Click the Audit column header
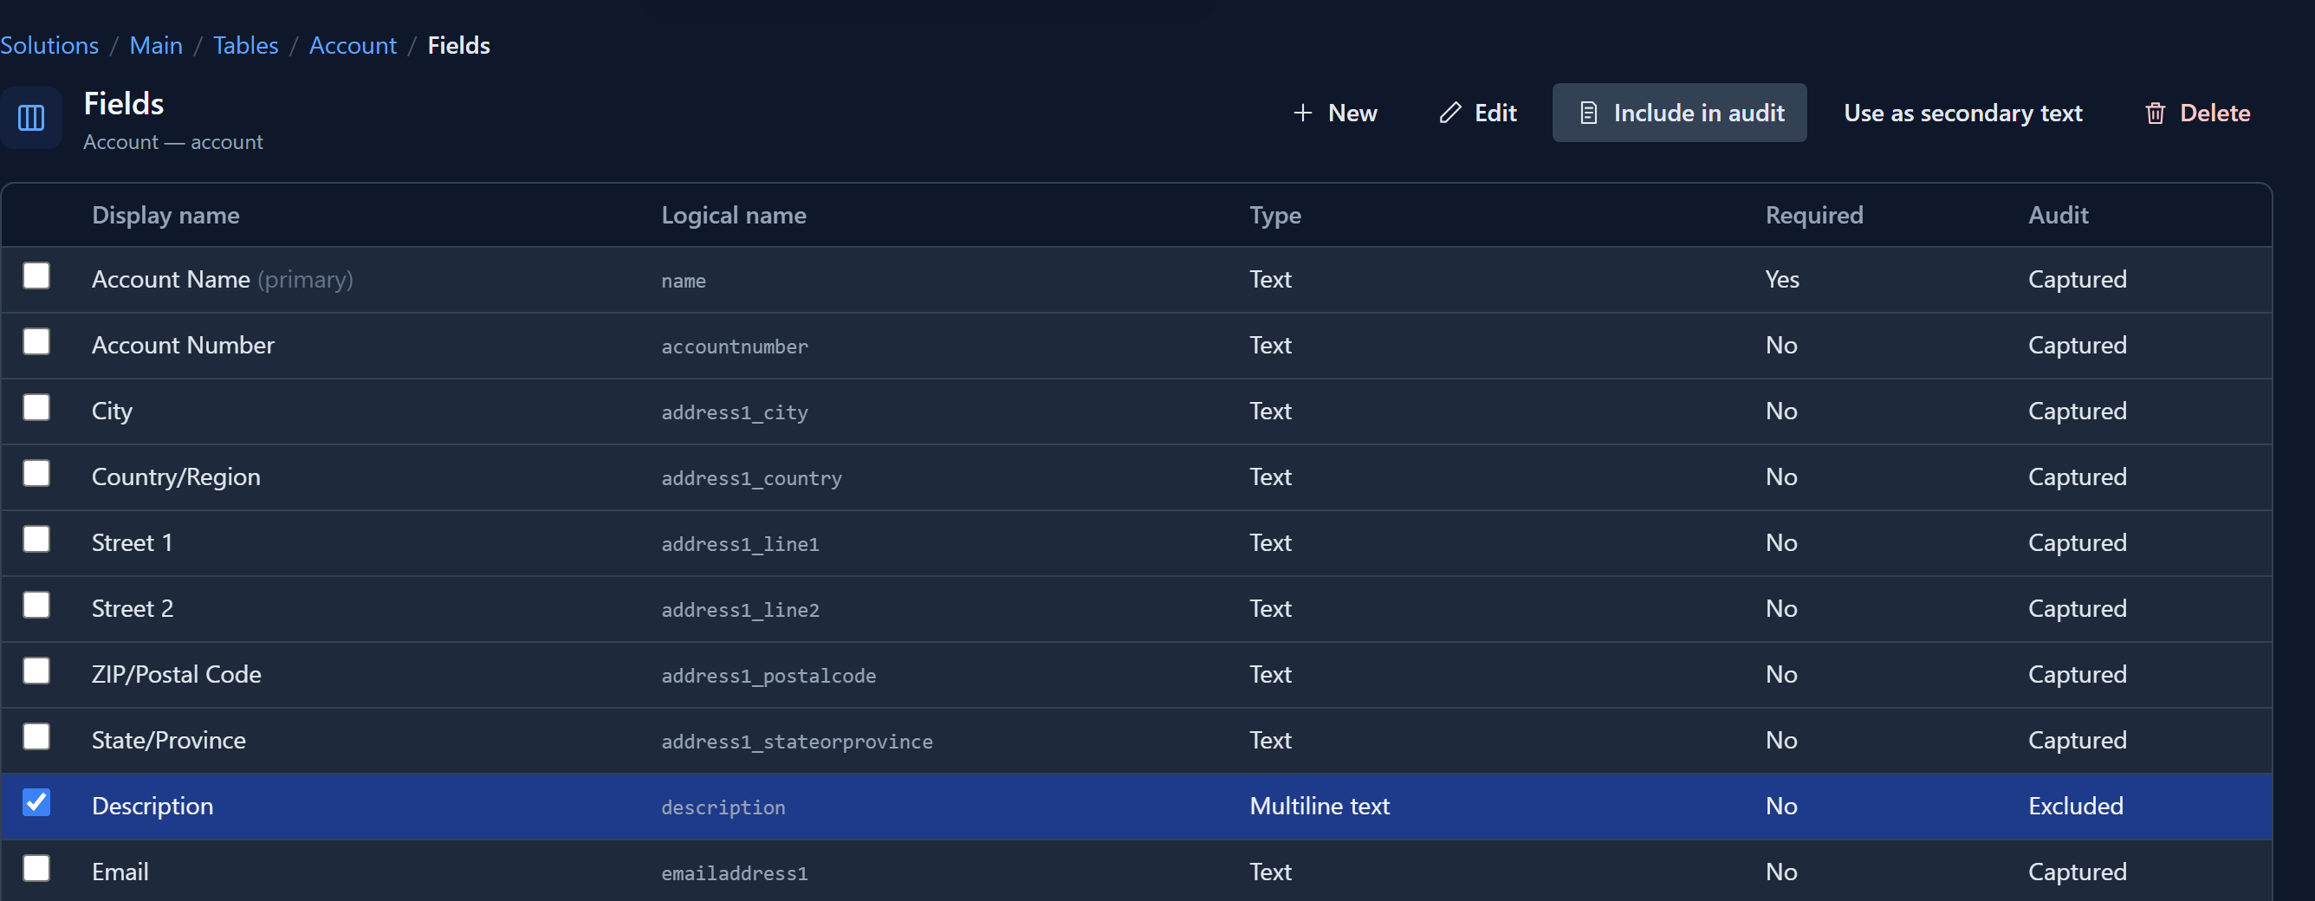2315x901 pixels. coord(2058,216)
